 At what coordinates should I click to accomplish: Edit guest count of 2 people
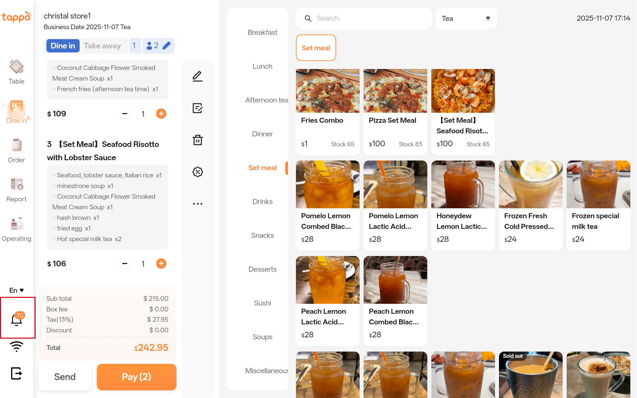tap(158, 46)
